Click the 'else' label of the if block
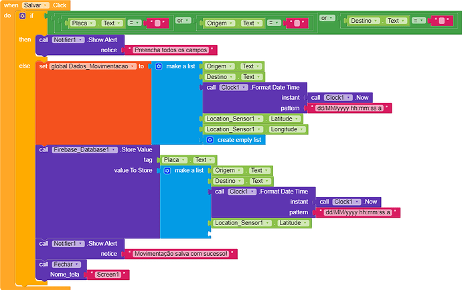Viewport: 462px width, 290px height. point(25,66)
